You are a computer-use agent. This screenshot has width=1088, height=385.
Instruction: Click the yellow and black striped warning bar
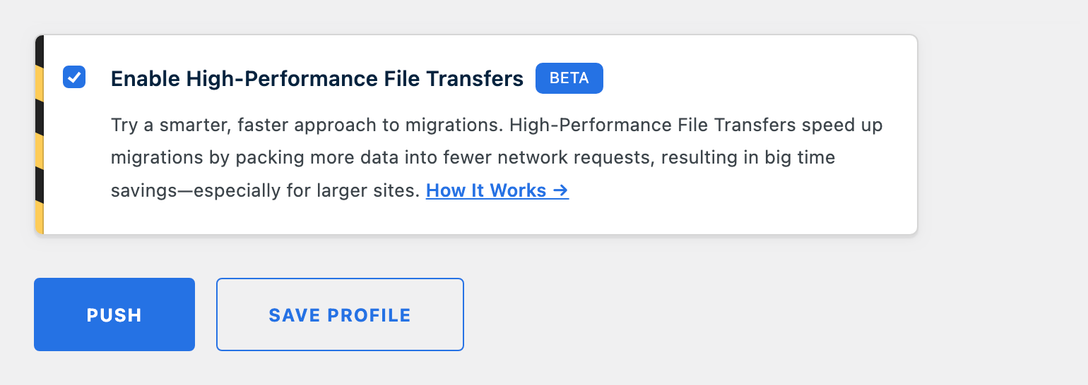[39, 134]
